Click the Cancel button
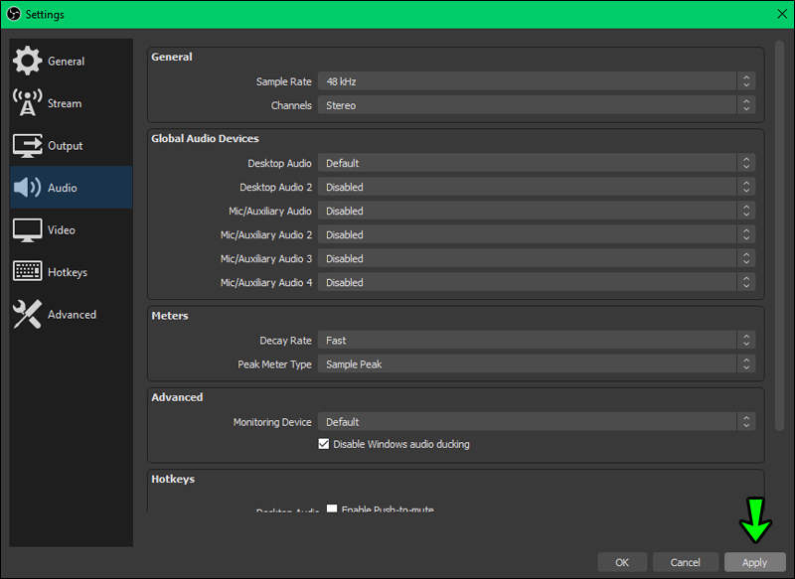The height and width of the screenshot is (579, 795). point(685,562)
